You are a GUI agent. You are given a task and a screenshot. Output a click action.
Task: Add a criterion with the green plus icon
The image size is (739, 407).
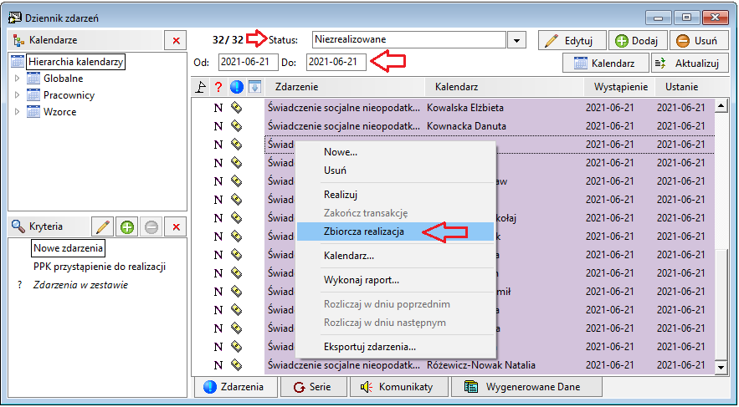tap(126, 226)
